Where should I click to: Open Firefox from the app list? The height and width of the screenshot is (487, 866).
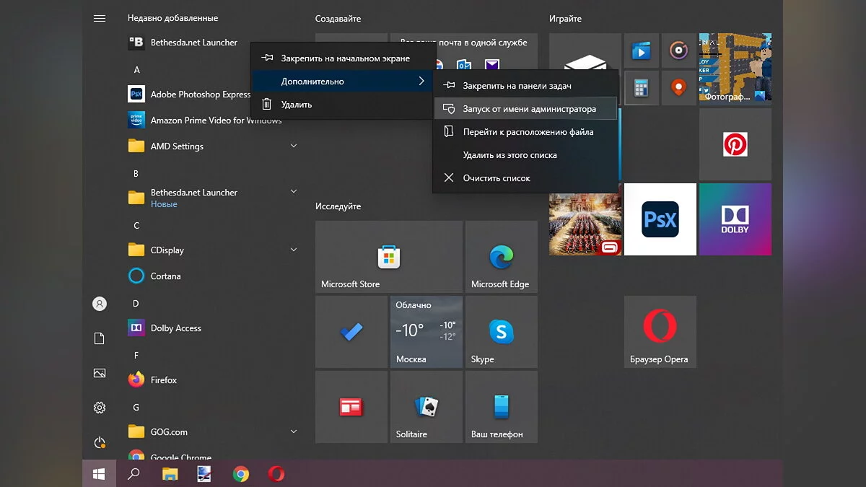click(x=164, y=380)
